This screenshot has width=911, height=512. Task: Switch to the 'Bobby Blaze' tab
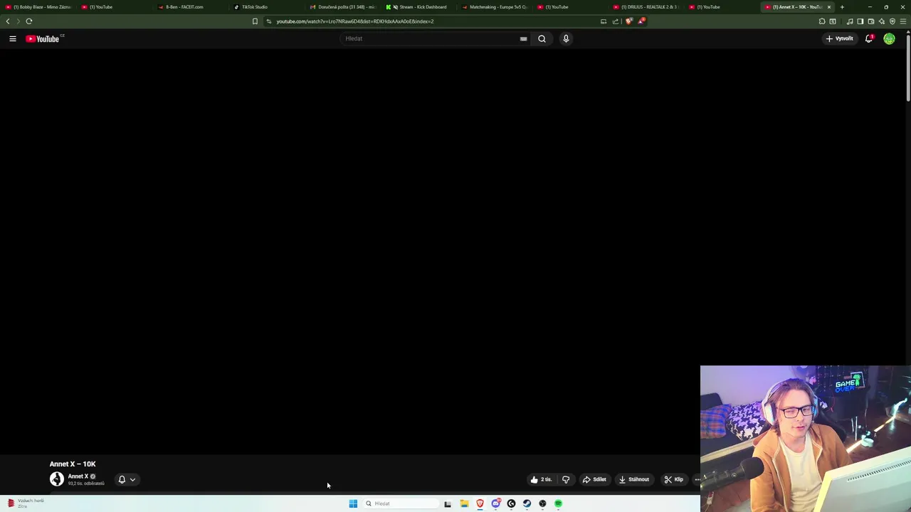[38, 7]
